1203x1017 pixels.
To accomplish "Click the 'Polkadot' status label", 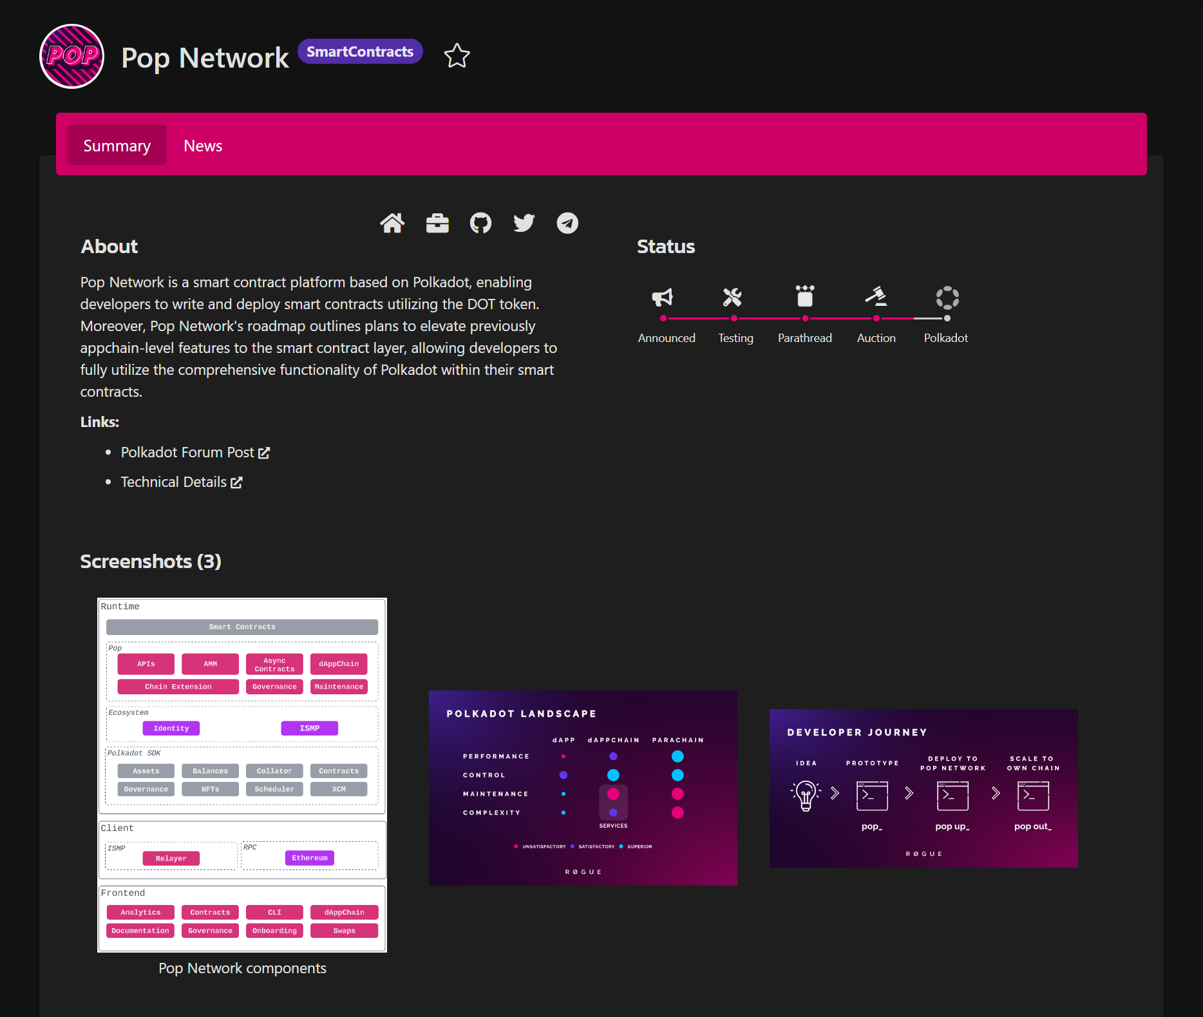I will (946, 338).
